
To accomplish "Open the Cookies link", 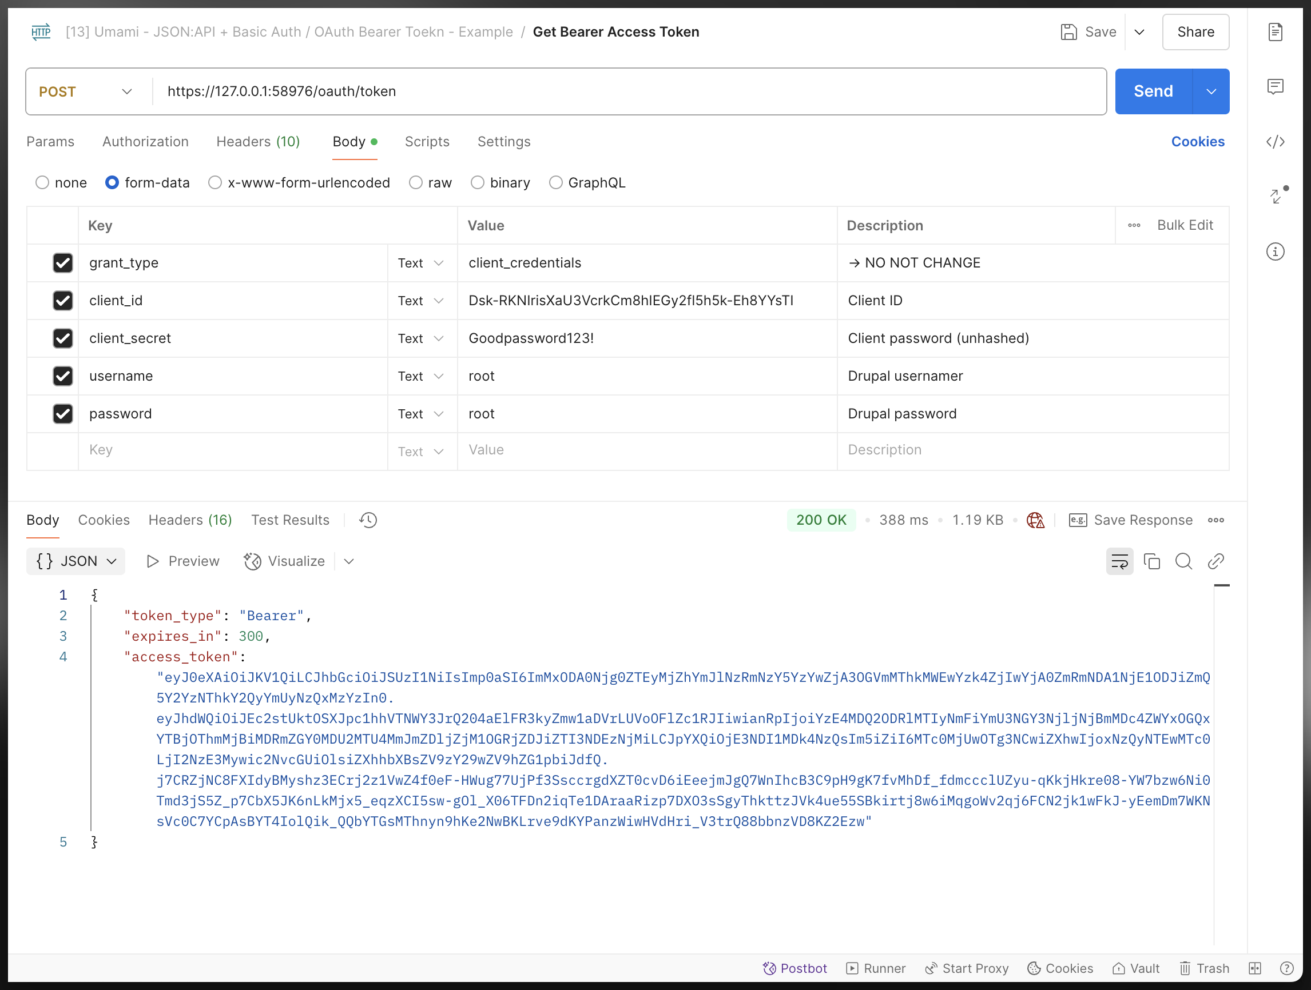I will coord(1197,142).
